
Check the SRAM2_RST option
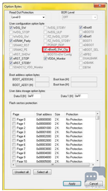[x=11, y=45]
